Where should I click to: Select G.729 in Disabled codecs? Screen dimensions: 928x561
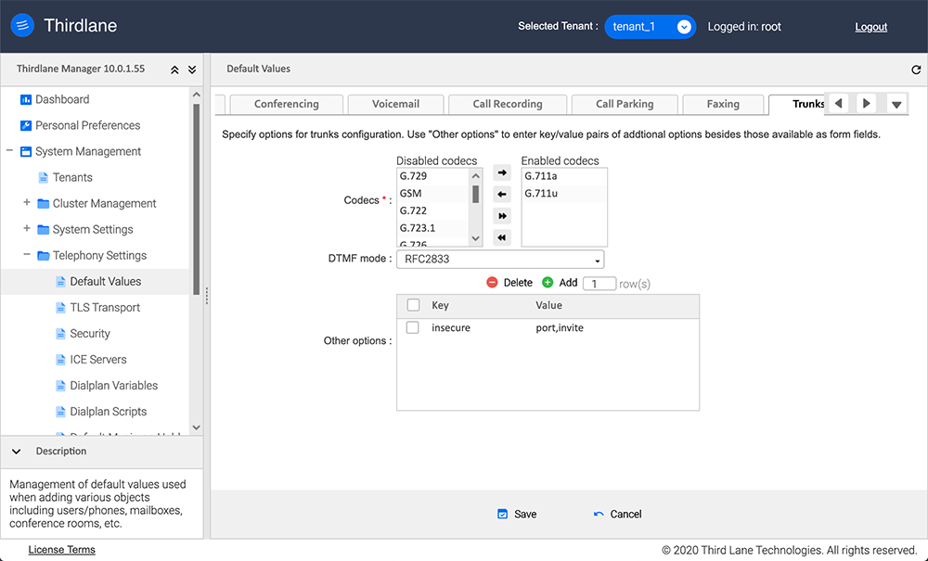[432, 176]
